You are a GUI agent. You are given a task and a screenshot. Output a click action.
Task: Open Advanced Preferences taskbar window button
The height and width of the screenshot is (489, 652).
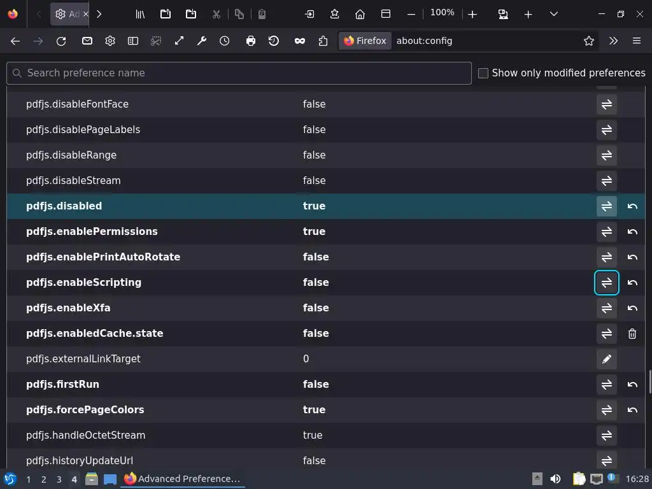point(183,479)
